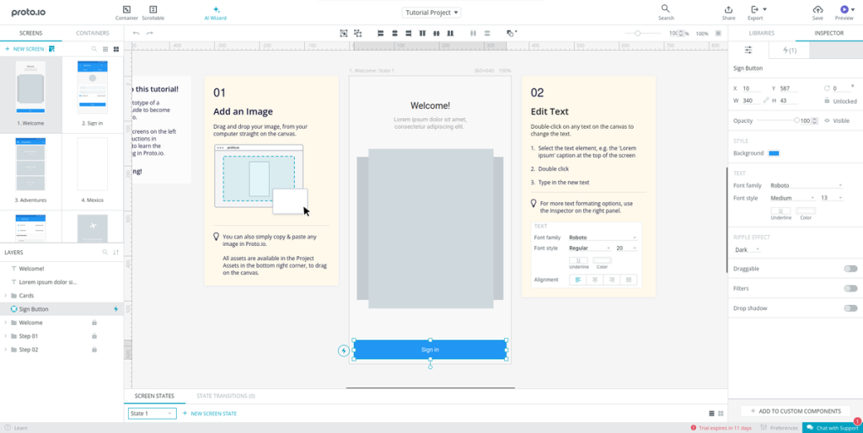Align selection to left edges
Image resolution: width=863 pixels, height=433 pixels.
pyautogui.click(x=380, y=34)
